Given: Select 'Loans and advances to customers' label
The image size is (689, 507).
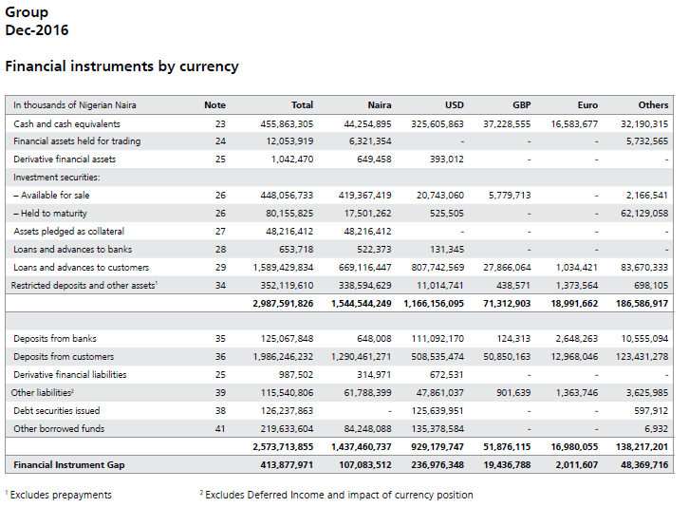Looking at the screenshot, I should point(82,268).
